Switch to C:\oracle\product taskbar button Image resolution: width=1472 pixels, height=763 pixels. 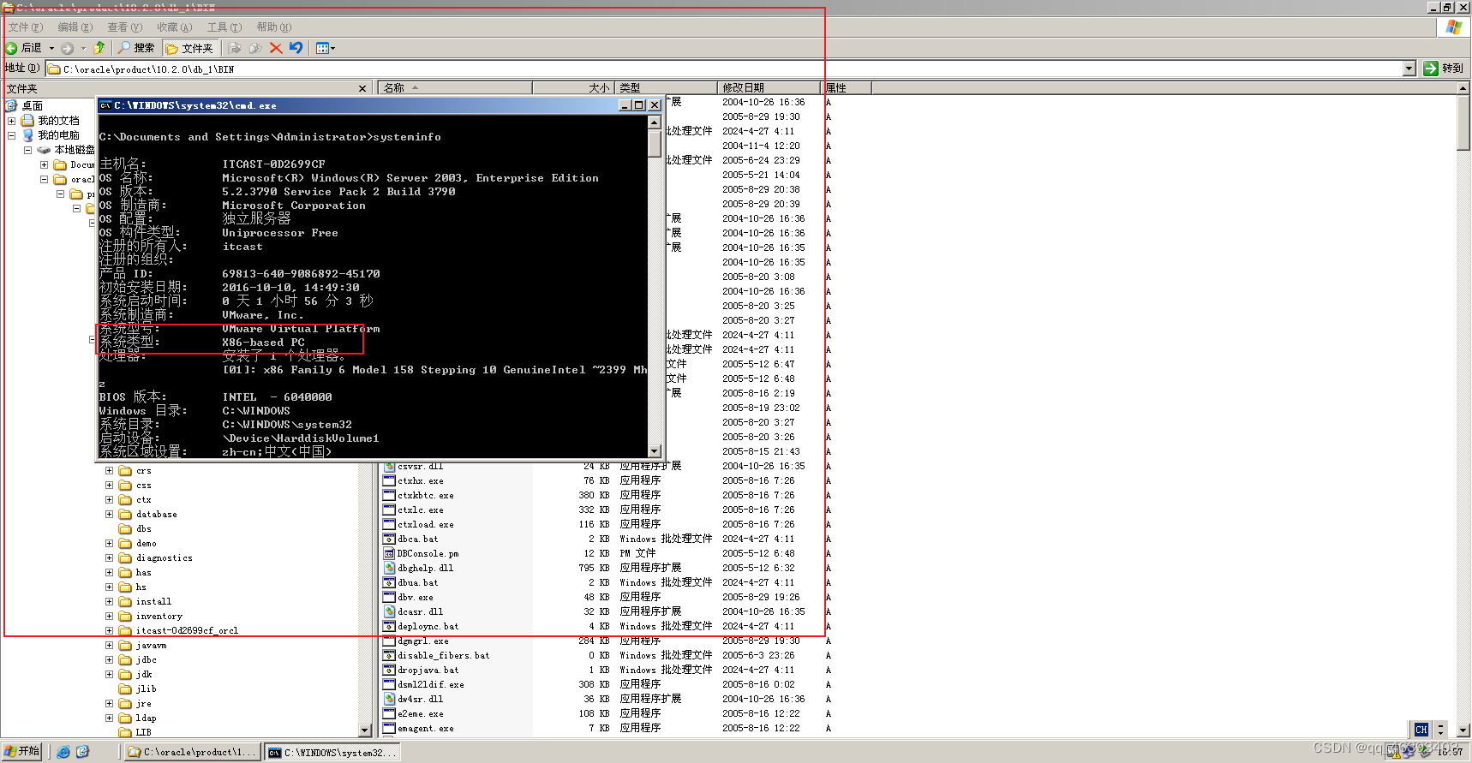pyautogui.click(x=193, y=752)
